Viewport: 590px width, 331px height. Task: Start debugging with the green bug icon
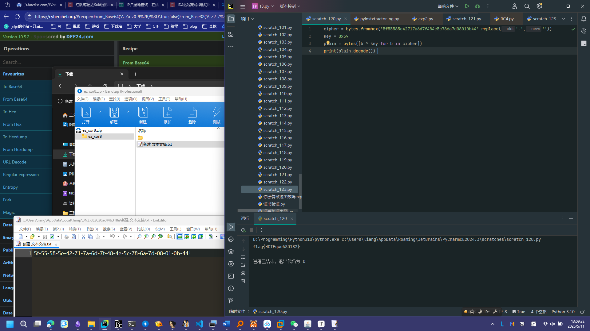[477, 6]
